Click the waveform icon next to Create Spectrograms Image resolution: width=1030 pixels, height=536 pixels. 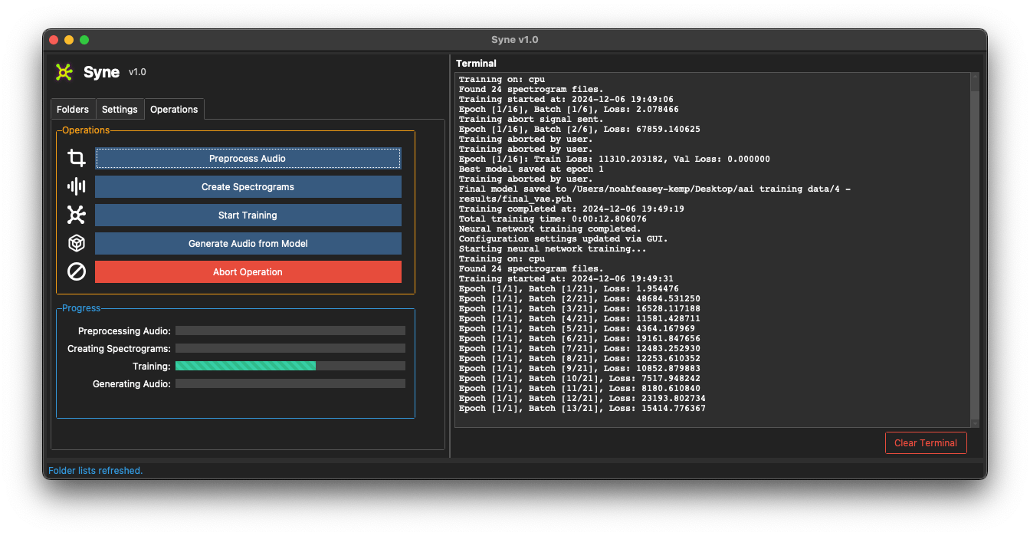(x=76, y=186)
